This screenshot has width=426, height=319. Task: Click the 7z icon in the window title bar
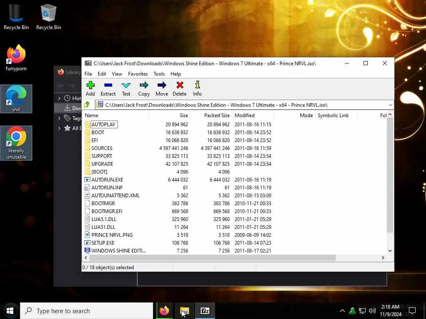(x=88, y=63)
